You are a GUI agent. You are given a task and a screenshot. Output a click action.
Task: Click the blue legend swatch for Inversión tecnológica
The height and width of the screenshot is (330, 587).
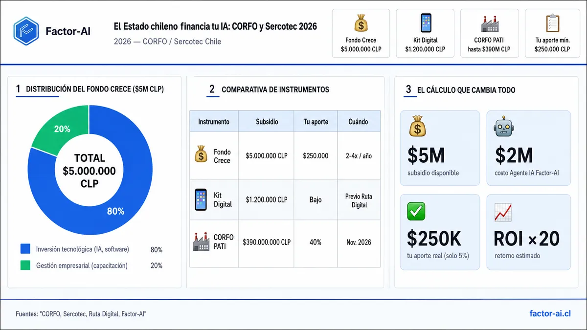pos(25,249)
